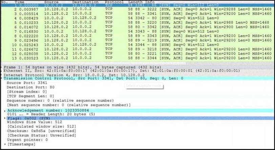
Task: Collapse the Transmission Control Protocol section
Action: click(x=2, y=79)
